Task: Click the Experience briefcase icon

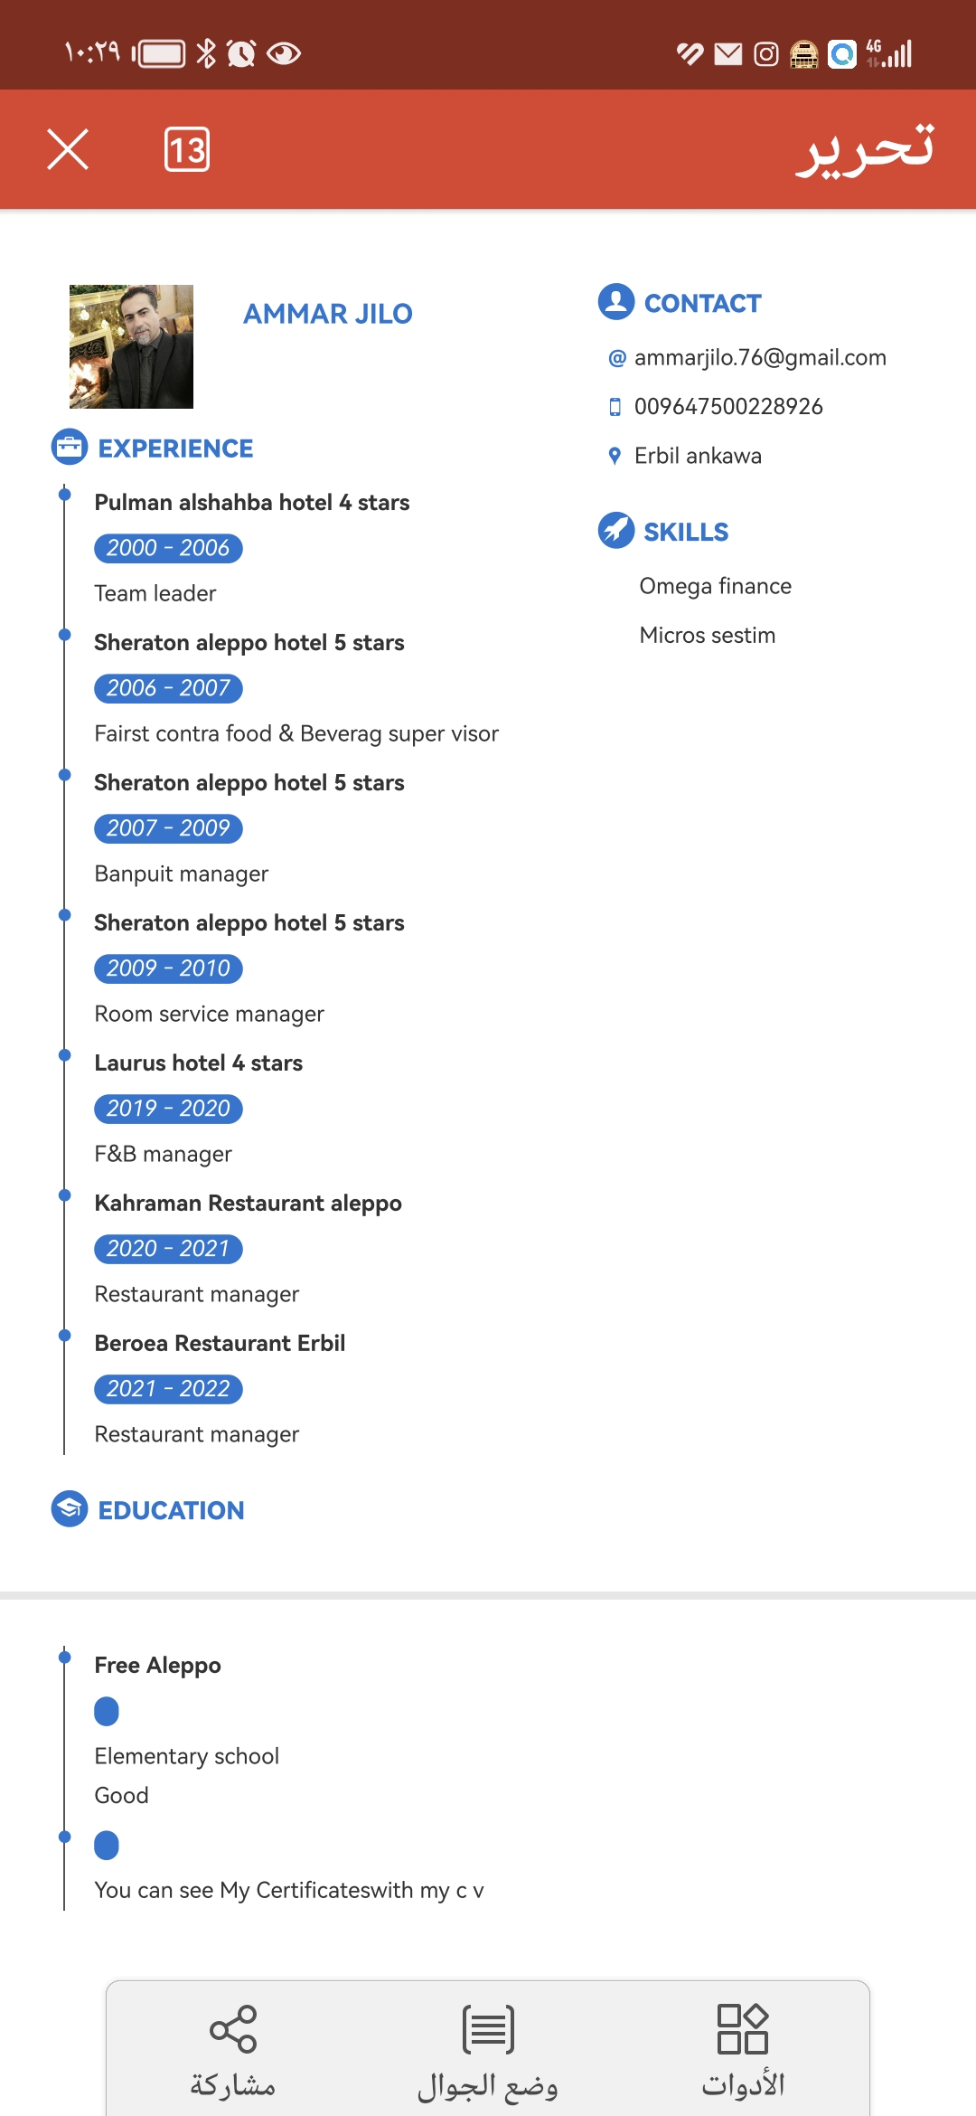Action: point(70,448)
